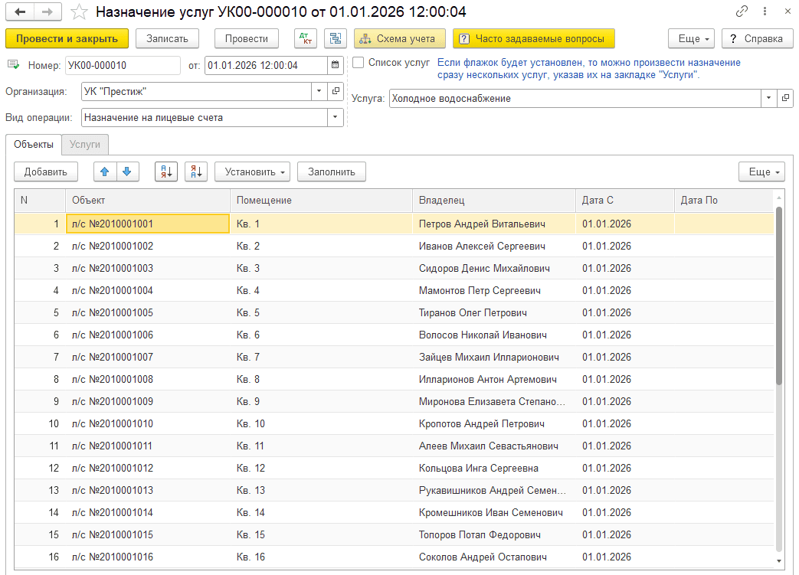
Task: Copy link via chain icon
Action: point(742,11)
